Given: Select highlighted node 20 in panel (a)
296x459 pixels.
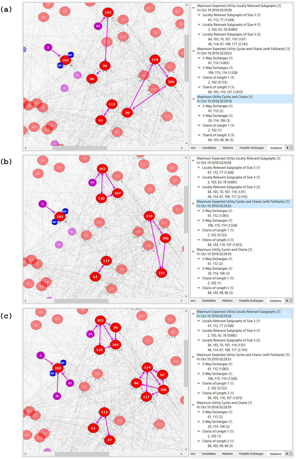Looking at the screenshot, I should click(127, 113).
